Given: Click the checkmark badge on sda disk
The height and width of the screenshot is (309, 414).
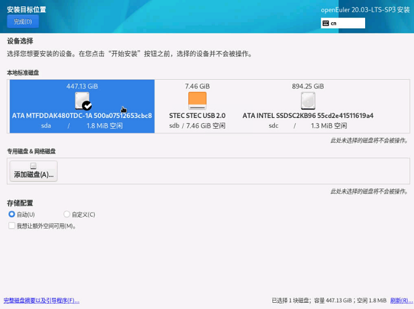Looking at the screenshot, I should click(87, 106).
